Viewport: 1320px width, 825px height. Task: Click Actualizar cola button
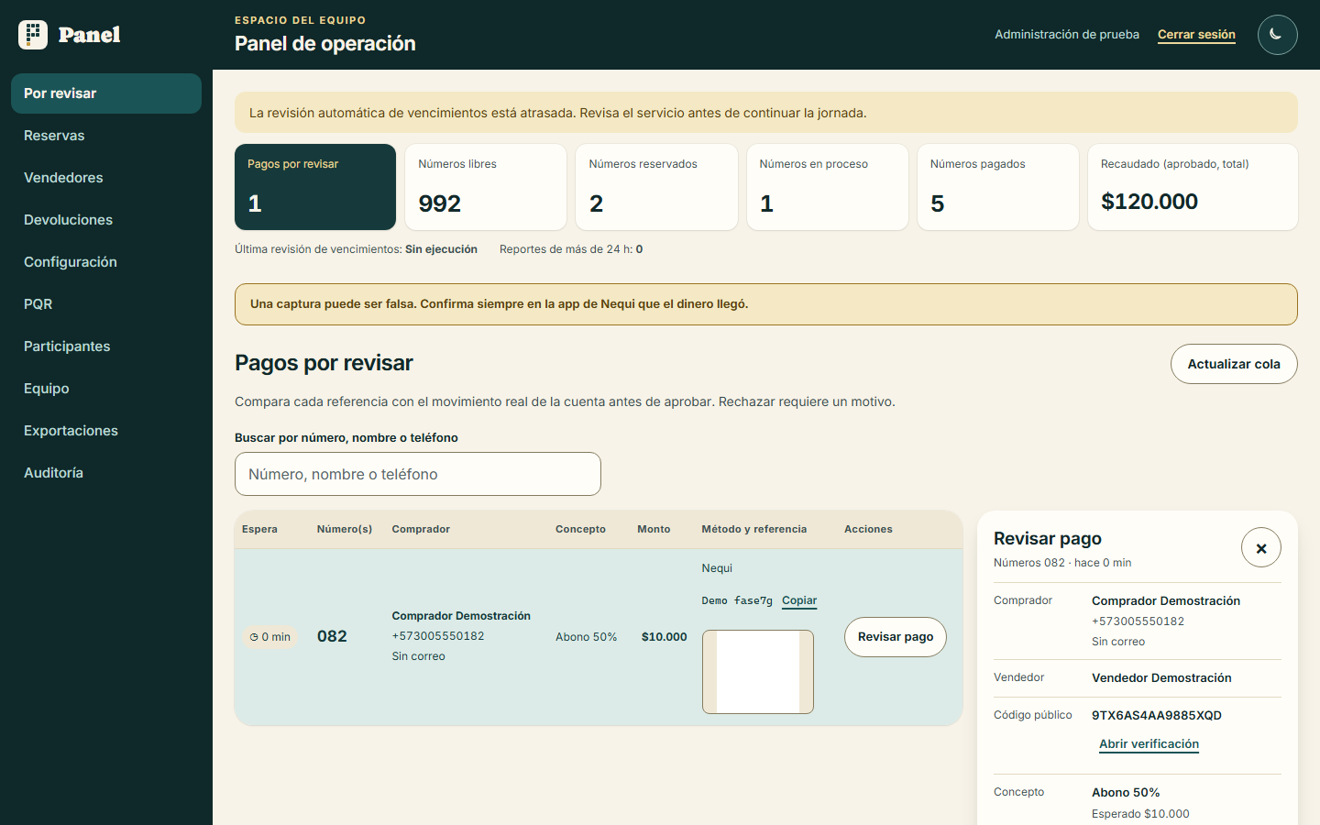tap(1234, 364)
